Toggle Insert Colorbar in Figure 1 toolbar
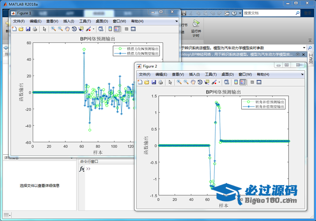 pyautogui.click(x=110, y=29)
